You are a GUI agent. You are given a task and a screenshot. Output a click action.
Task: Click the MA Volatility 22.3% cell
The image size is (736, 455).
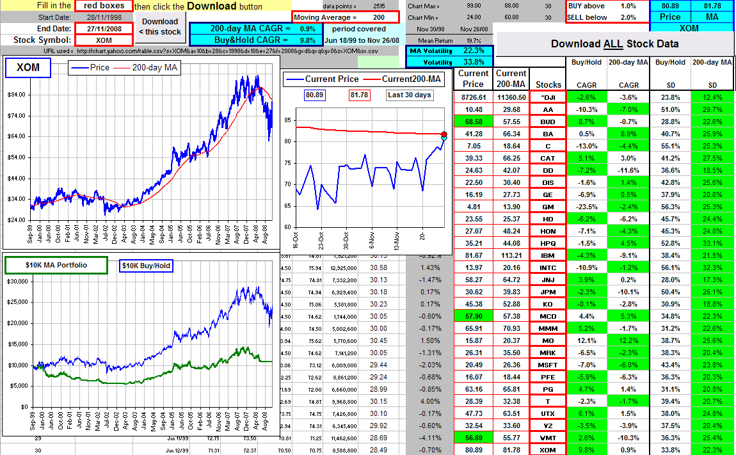click(450, 51)
